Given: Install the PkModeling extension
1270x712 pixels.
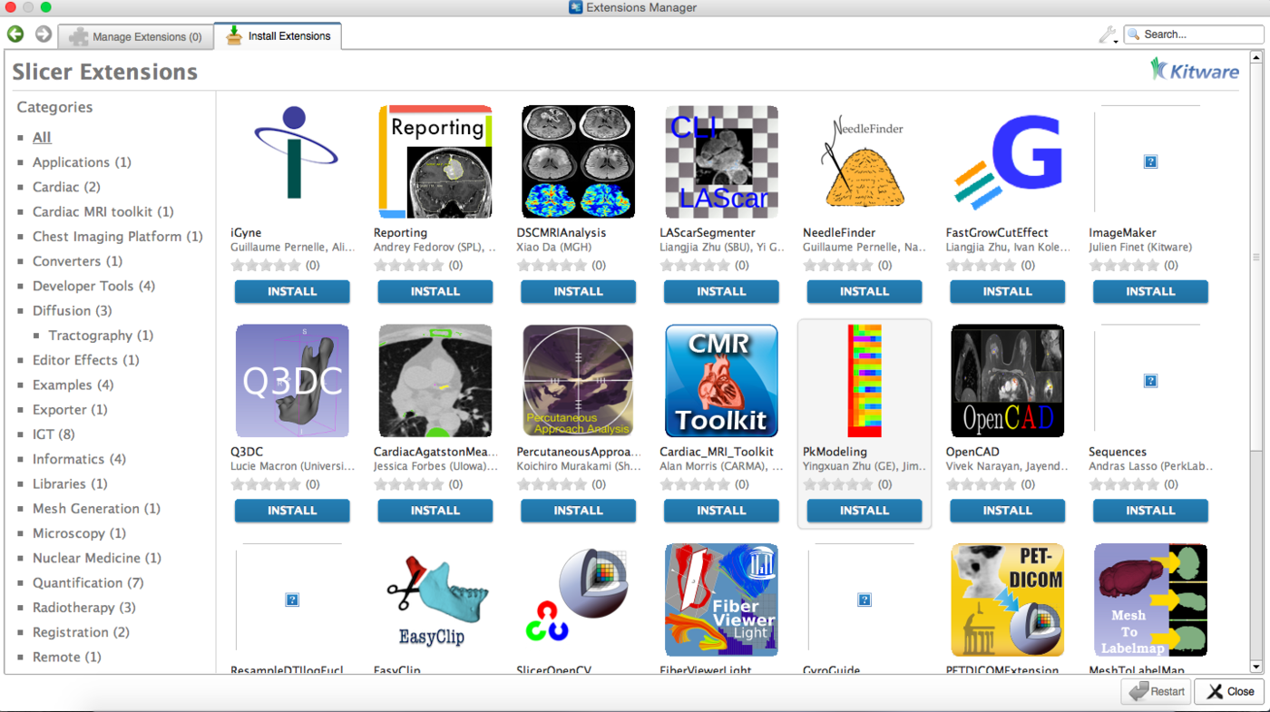Looking at the screenshot, I should pyautogui.click(x=864, y=511).
